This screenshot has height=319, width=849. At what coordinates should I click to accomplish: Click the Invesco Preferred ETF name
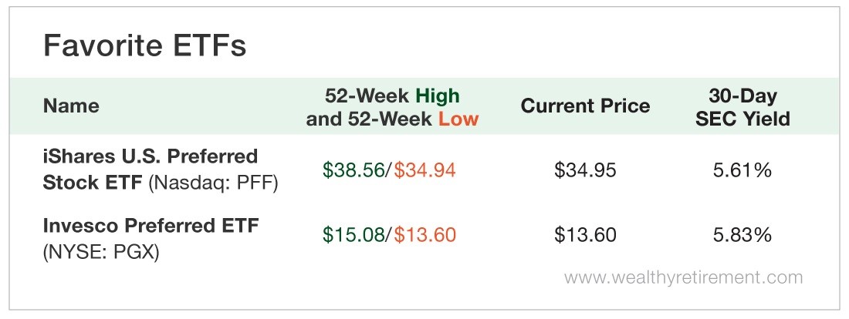point(151,226)
